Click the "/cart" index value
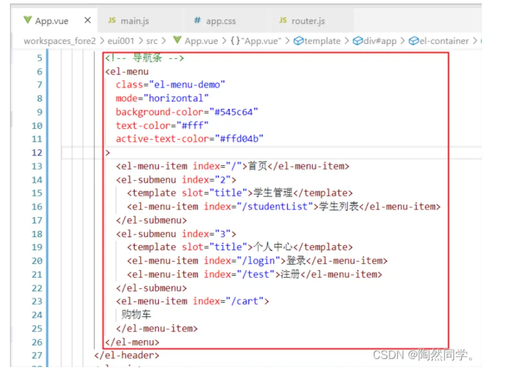The width and height of the screenshot is (530, 371). (244, 301)
